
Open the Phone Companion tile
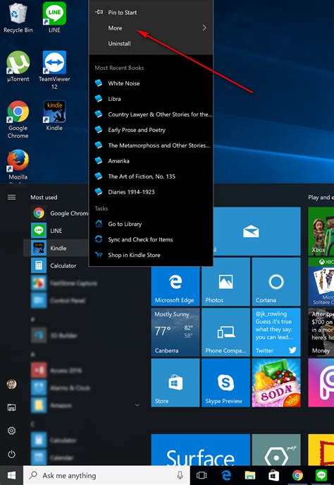[225, 333]
